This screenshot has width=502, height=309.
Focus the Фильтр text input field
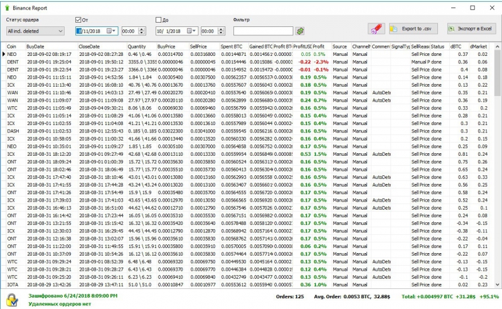click(x=263, y=31)
